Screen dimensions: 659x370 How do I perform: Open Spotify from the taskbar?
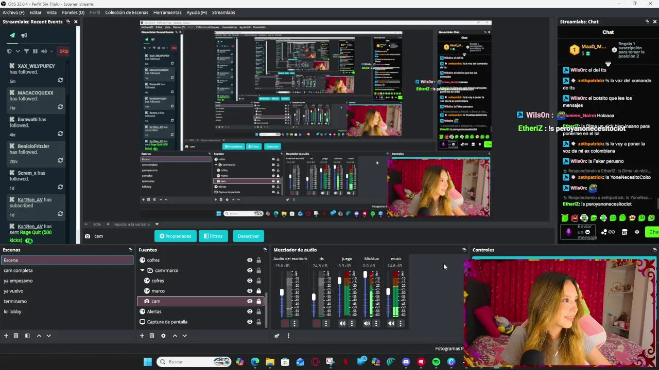pos(436,362)
